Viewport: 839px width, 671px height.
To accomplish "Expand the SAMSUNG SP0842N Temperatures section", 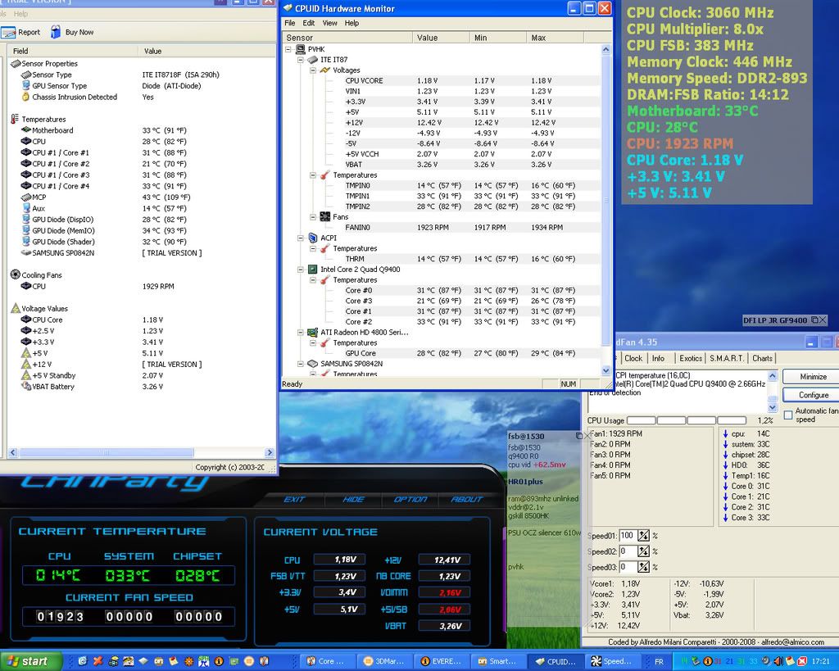I will (x=311, y=374).
